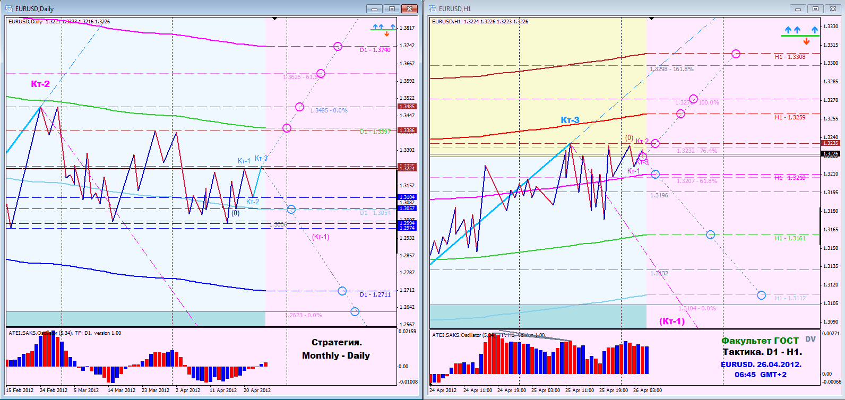Click the 1.2623 - 0.0% Fibonacci label
This screenshot has height=400, width=845.
[x=304, y=315]
